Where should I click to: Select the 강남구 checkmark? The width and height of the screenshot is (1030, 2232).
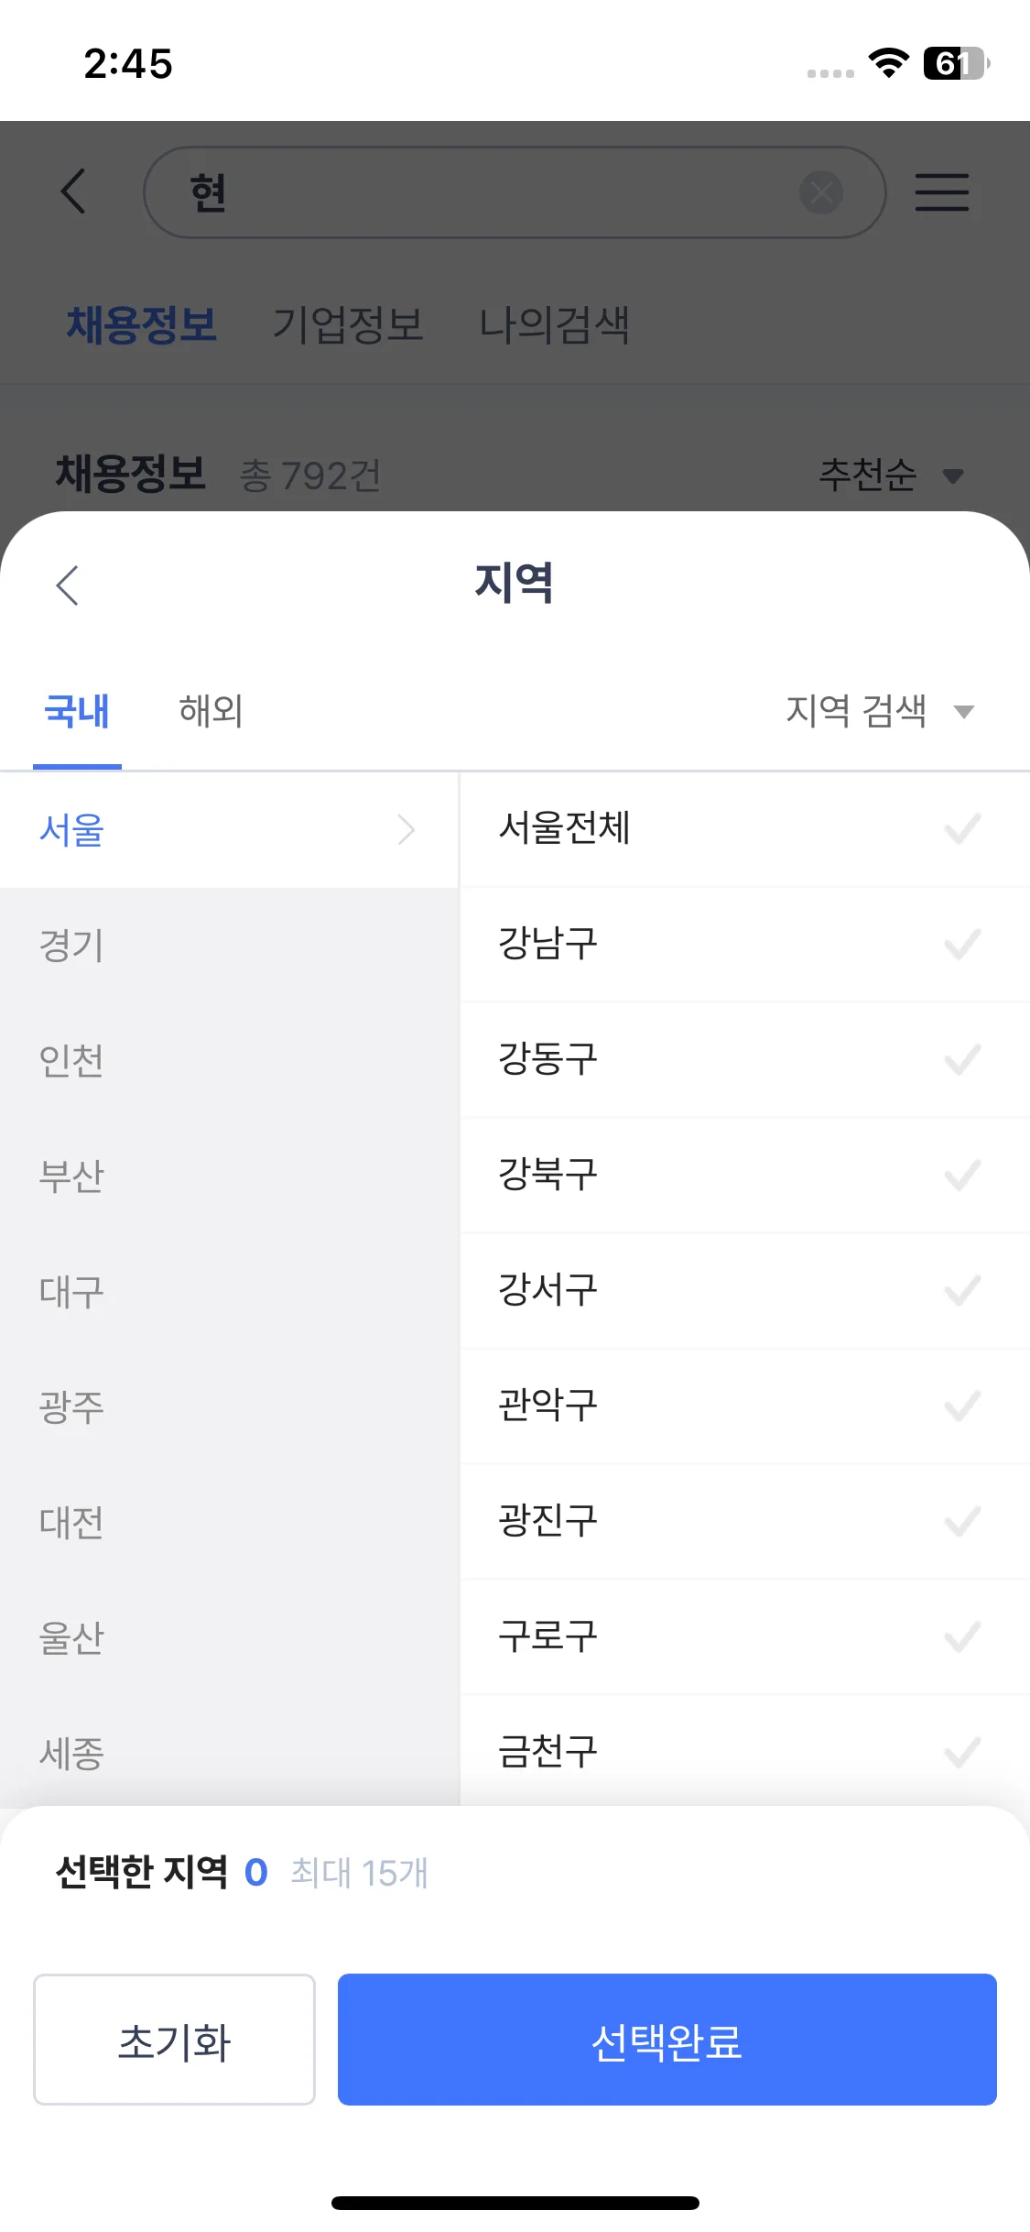coord(961,945)
